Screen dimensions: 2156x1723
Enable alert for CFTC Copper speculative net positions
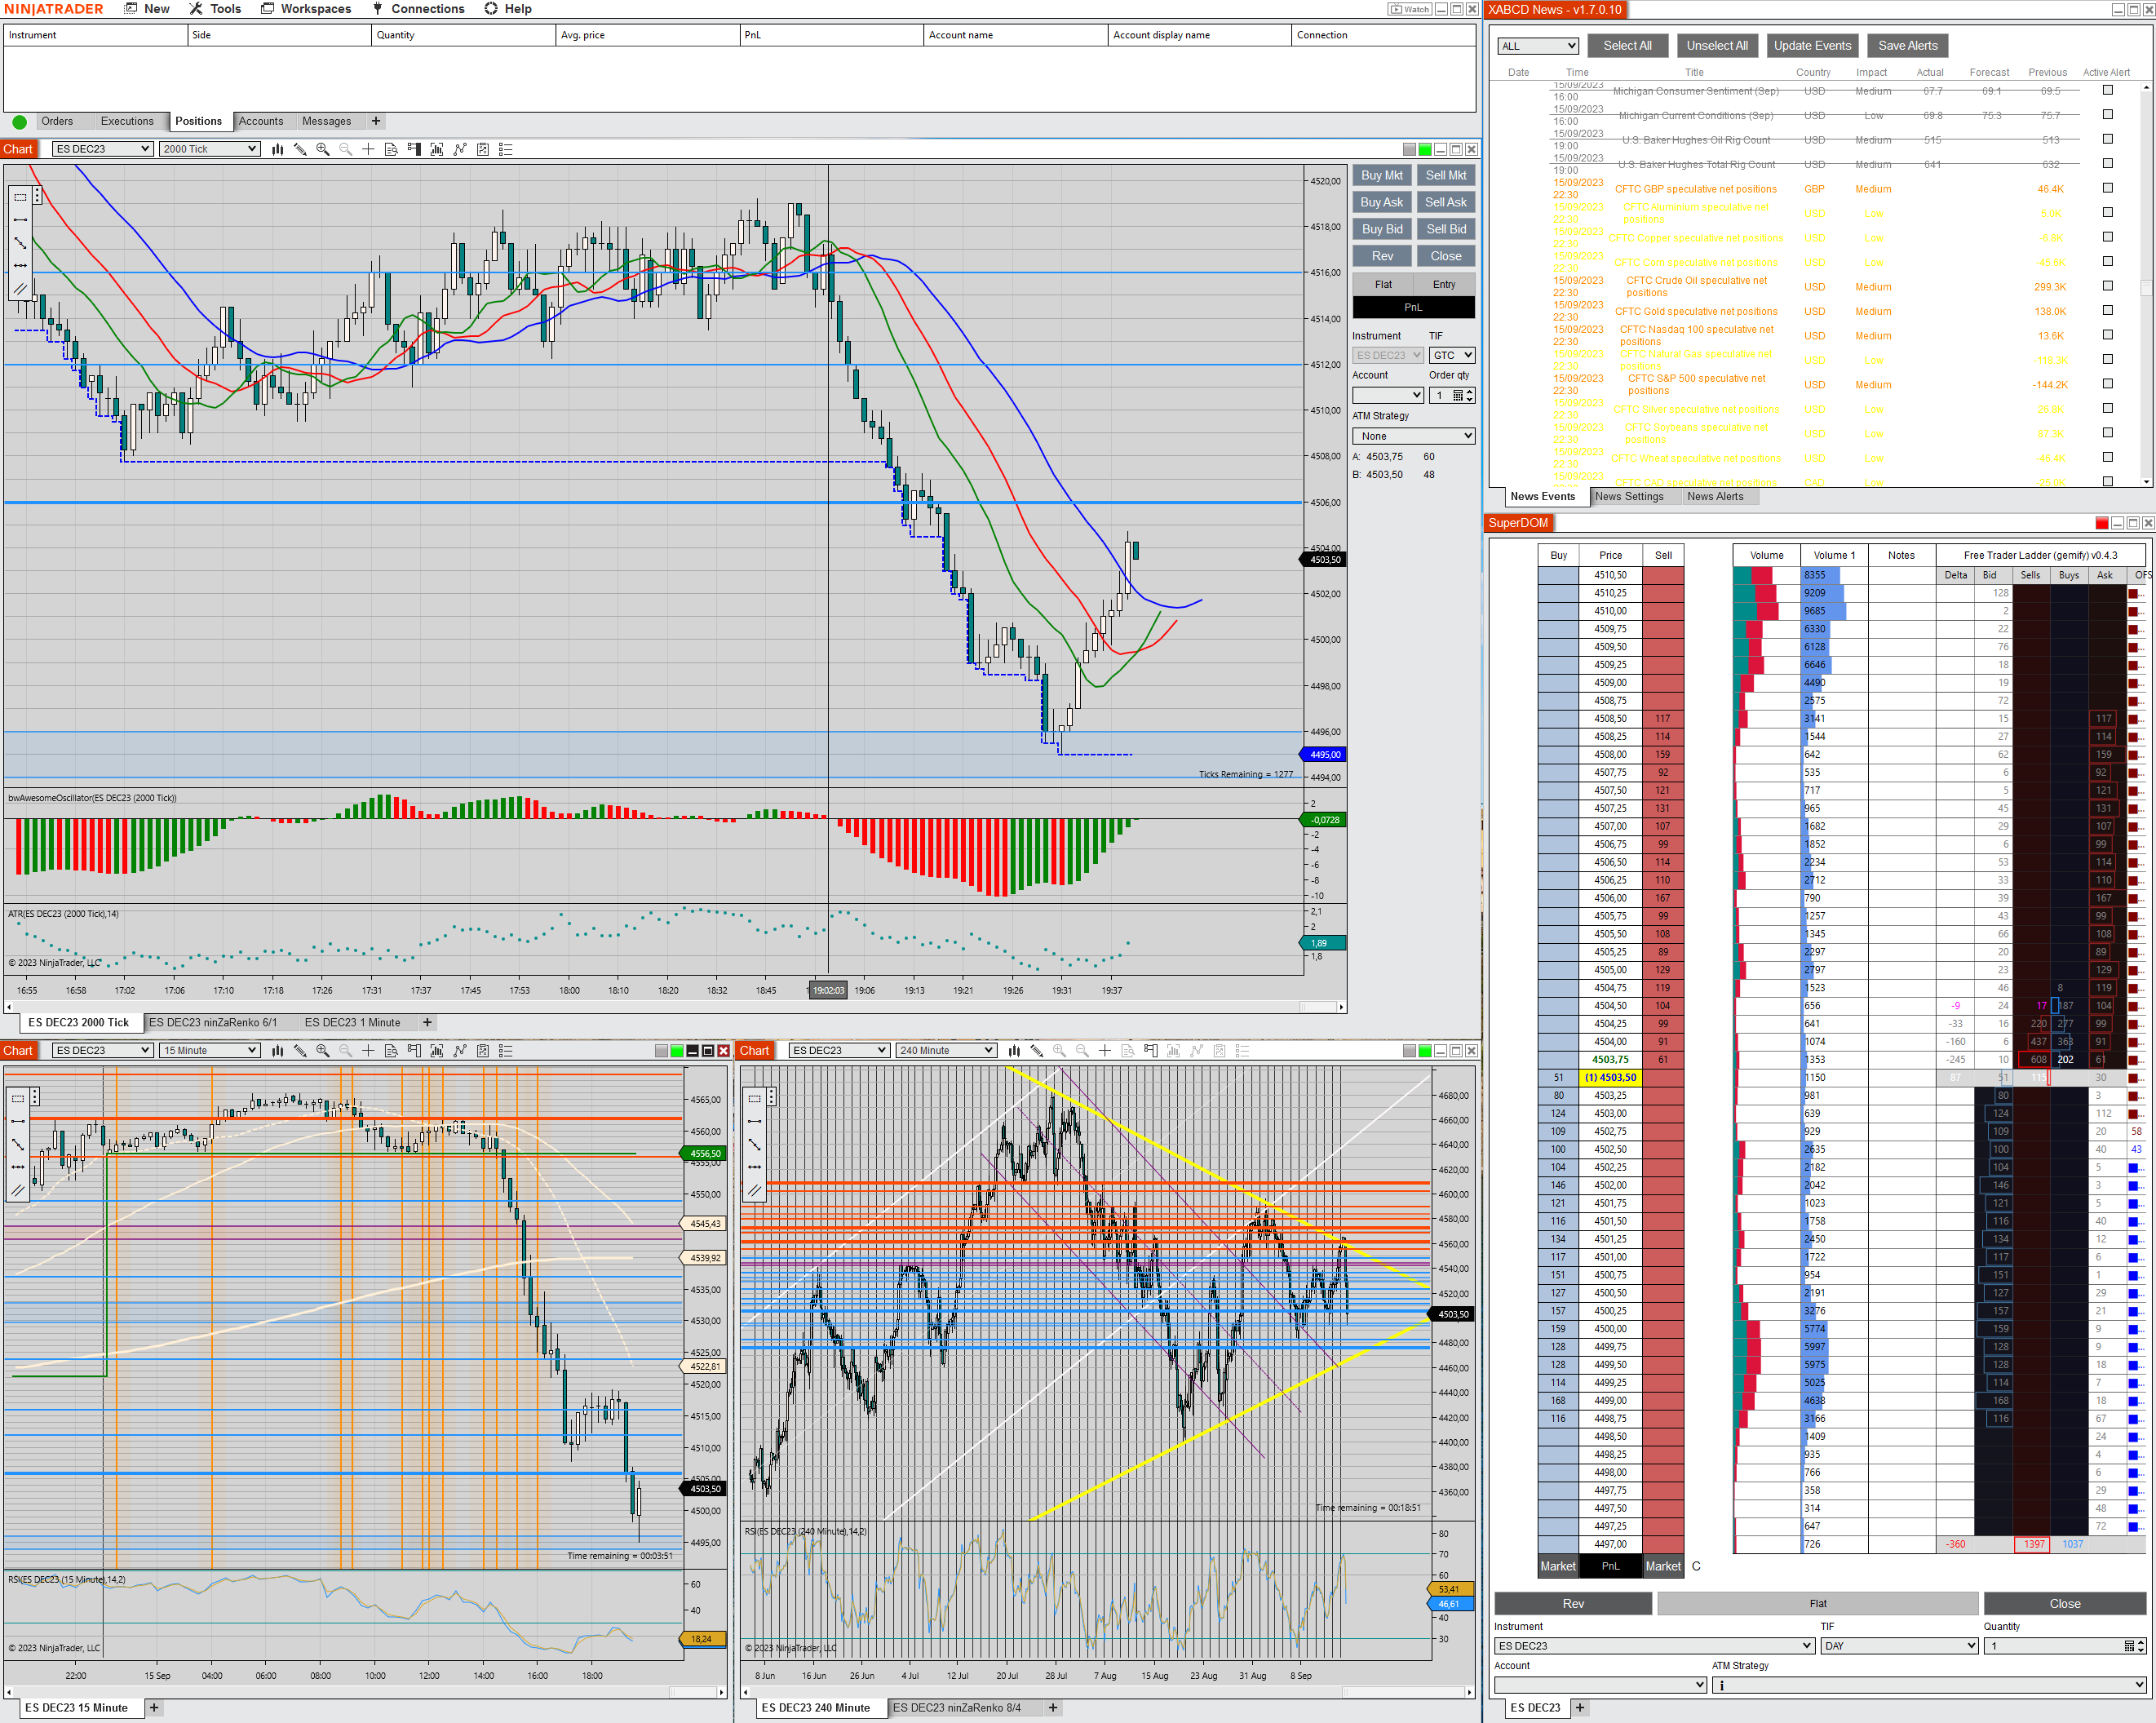2108,237
